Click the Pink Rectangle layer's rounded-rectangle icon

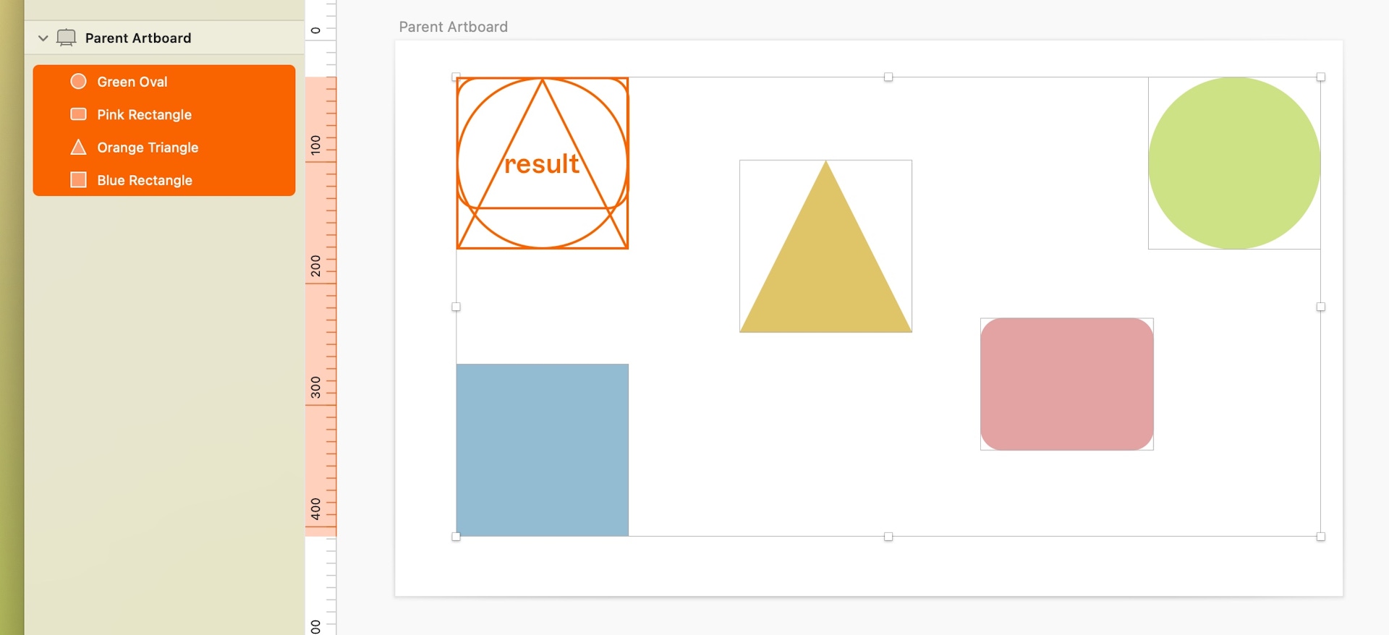coord(78,114)
